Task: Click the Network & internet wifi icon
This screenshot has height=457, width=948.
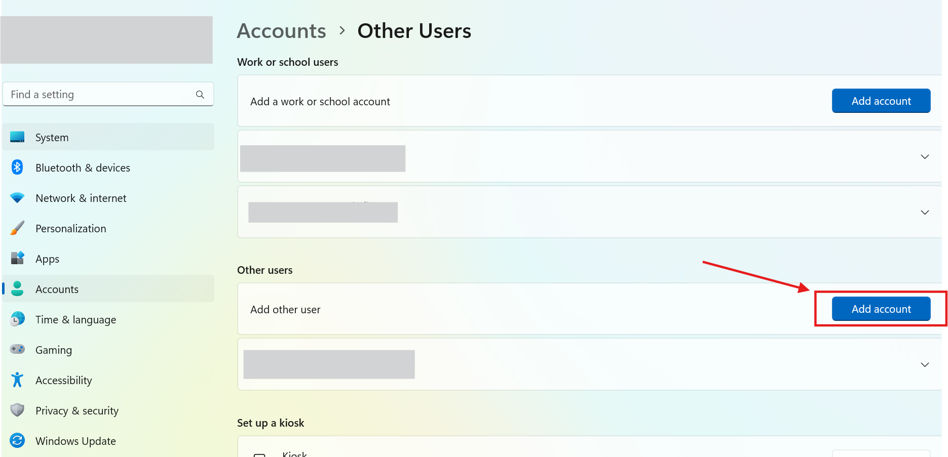Action: point(17,198)
